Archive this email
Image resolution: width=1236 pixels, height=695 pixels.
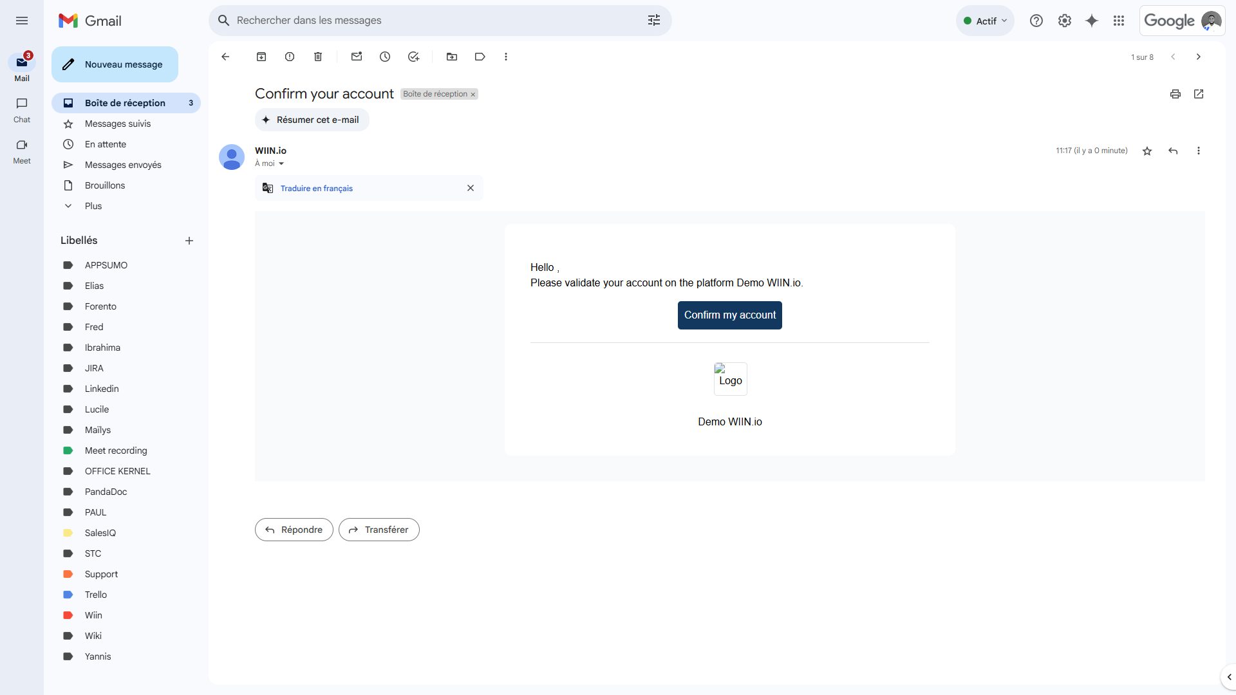click(261, 57)
